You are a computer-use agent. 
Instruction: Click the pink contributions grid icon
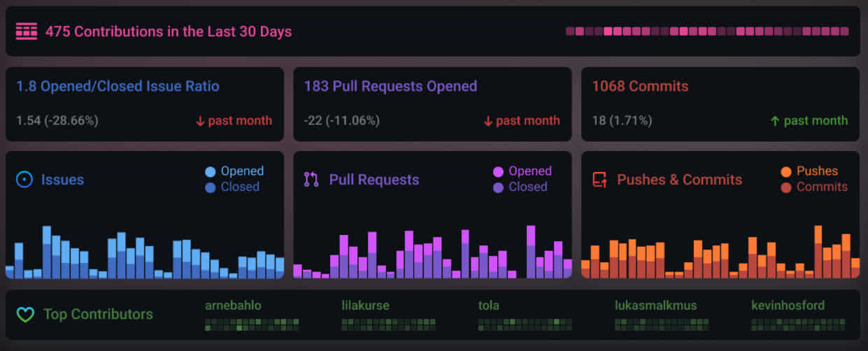(x=26, y=31)
